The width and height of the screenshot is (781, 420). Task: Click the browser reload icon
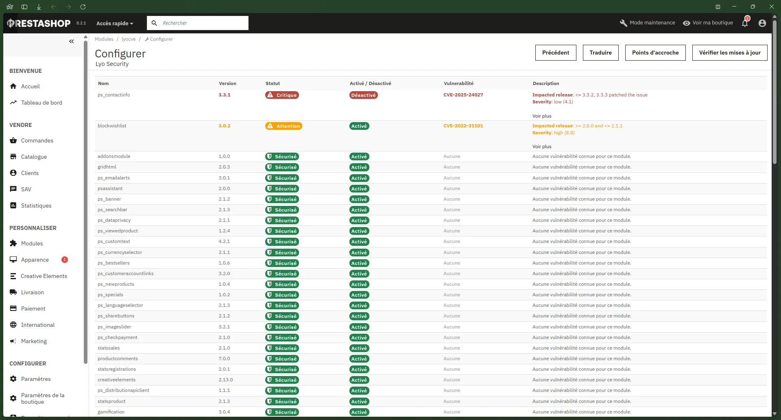click(83, 7)
